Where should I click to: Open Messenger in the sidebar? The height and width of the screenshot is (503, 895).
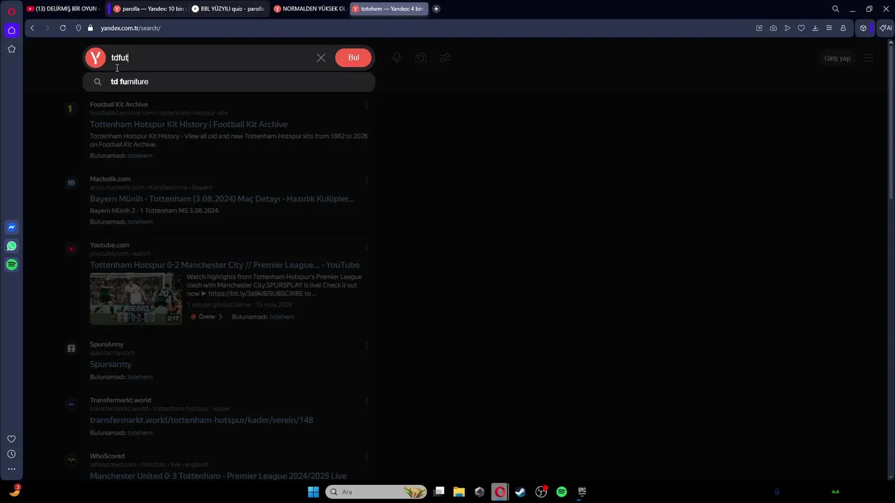[x=11, y=227]
